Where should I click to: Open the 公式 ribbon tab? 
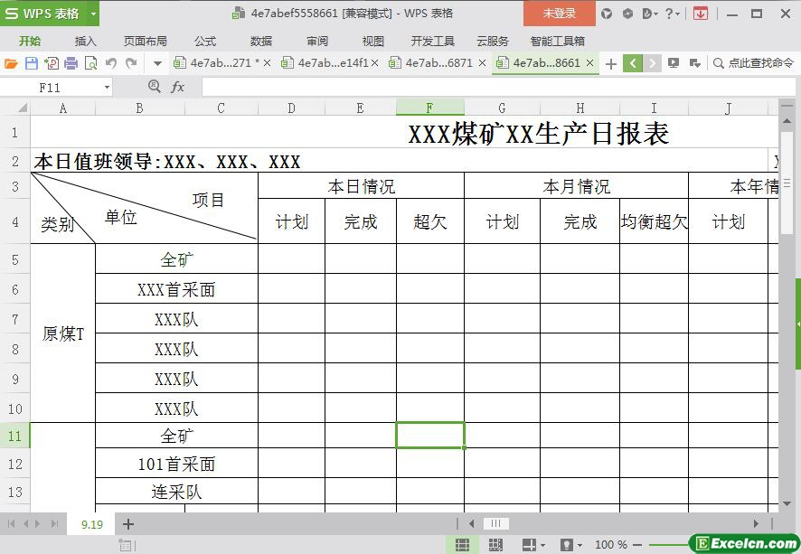click(205, 42)
